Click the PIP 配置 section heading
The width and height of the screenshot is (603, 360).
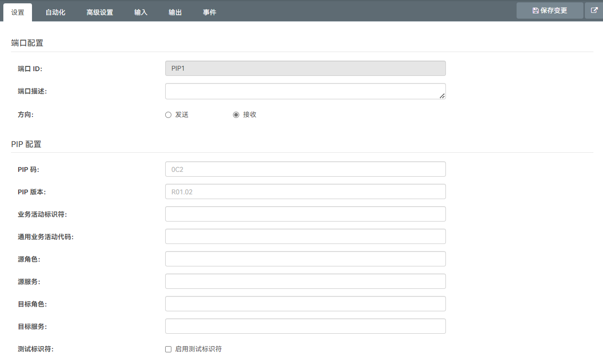click(x=26, y=144)
